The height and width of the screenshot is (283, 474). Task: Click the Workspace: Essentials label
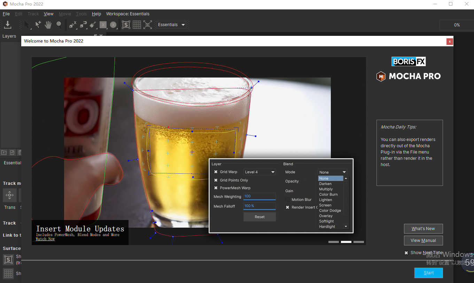128,14
